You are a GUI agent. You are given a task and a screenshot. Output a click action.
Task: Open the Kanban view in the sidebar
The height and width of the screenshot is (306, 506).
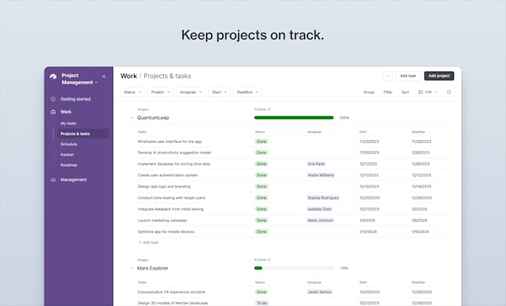click(x=67, y=155)
